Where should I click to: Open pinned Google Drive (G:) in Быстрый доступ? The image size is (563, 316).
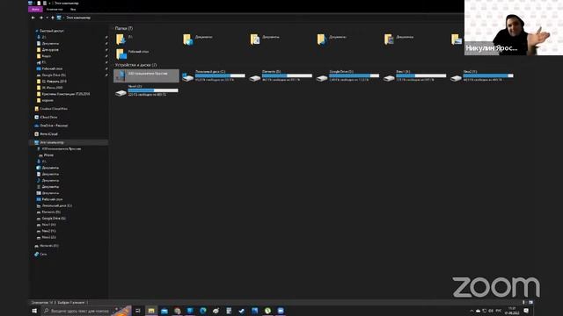coord(53,75)
